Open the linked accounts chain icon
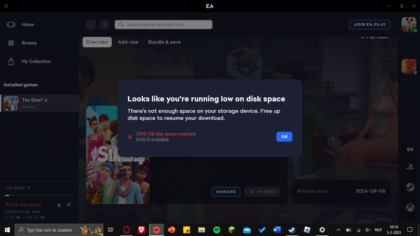This screenshot has height=236, width=420. (410, 149)
